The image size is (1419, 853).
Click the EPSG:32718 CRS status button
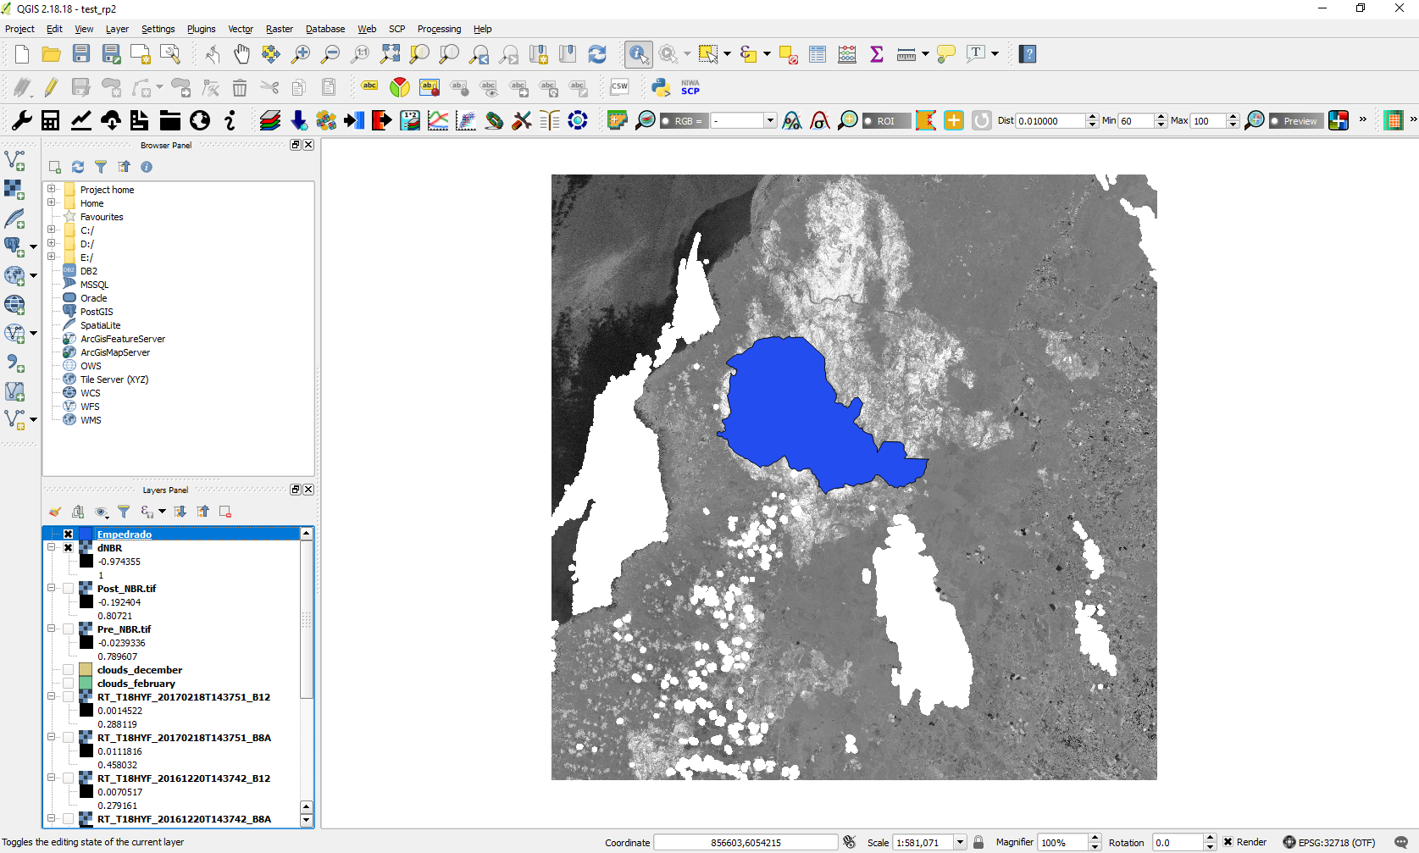(1328, 842)
